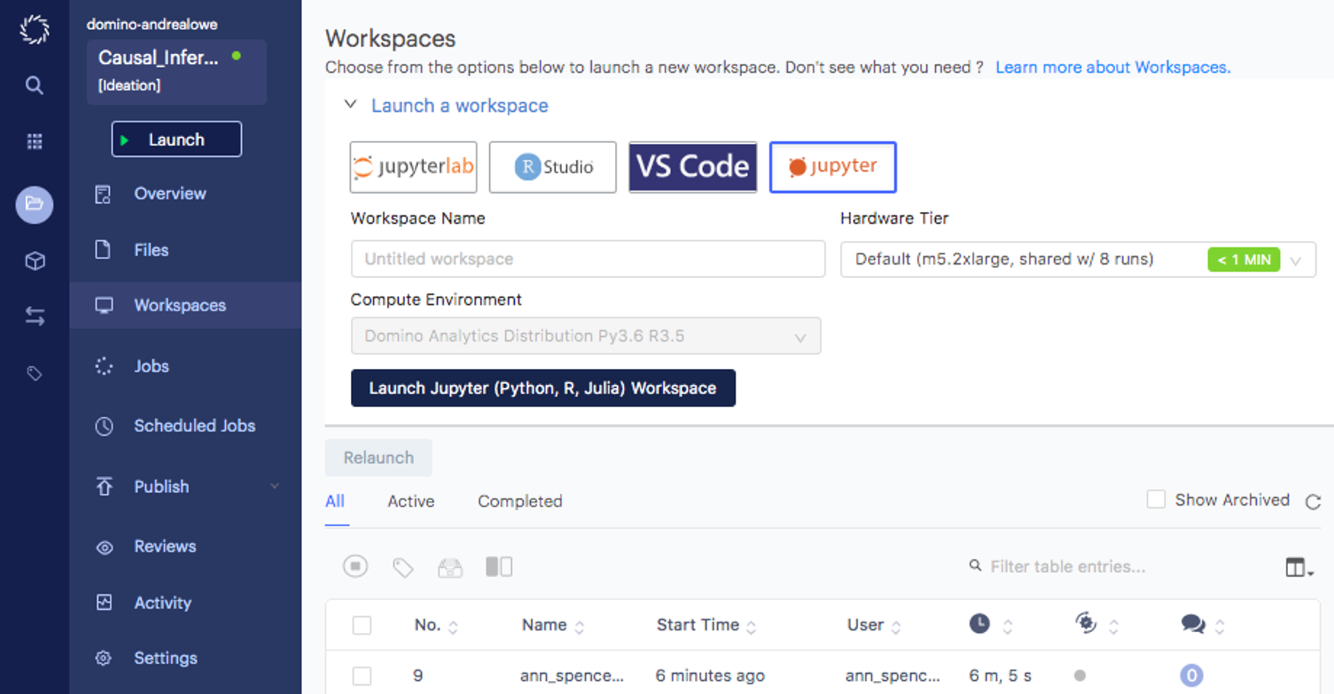The image size is (1334, 694).
Task: Collapse the Launch a workspace section
Action: click(351, 104)
